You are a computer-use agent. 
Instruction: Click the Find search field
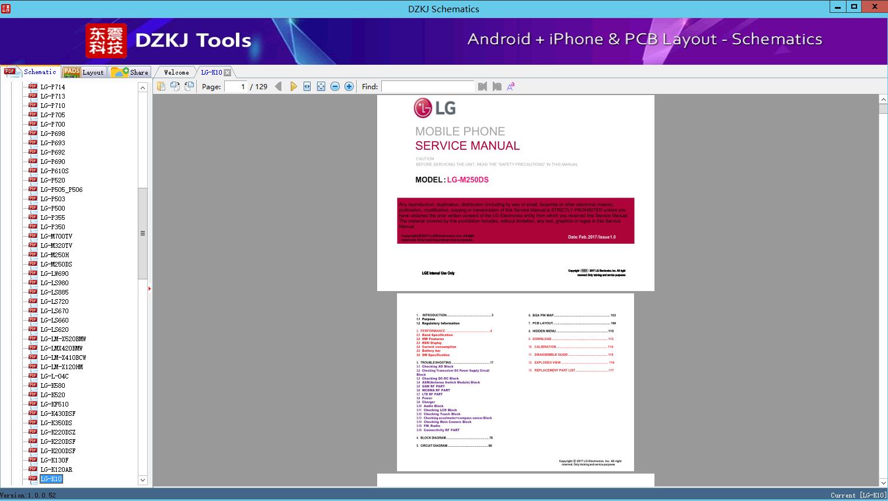click(x=428, y=86)
